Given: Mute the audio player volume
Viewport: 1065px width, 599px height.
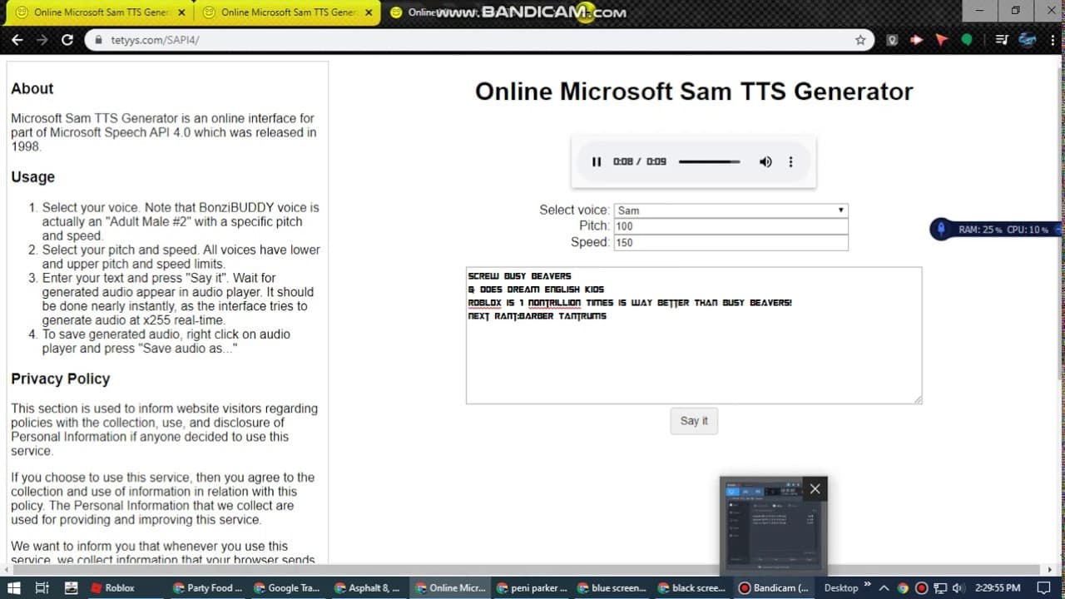Looking at the screenshot, I should pos(765,161).
